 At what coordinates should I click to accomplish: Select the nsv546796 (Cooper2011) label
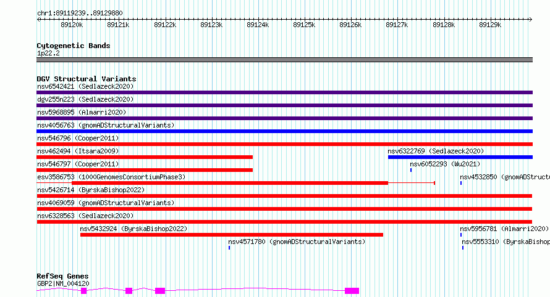coord(78,138)
